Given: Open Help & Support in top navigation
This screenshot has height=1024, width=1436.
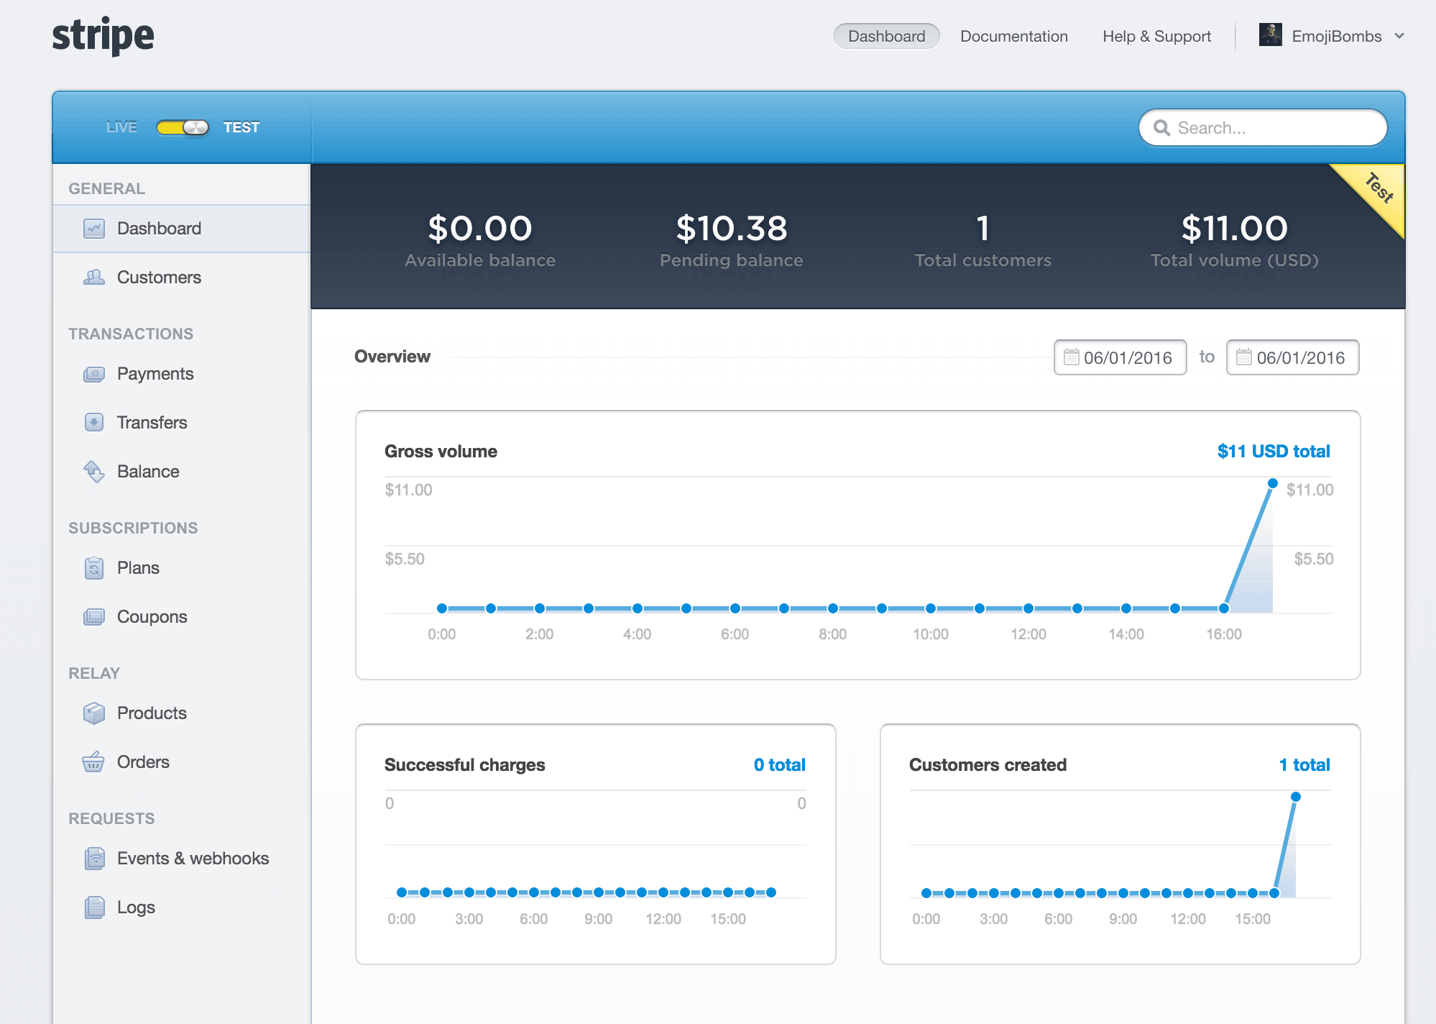Looking at the screenshot, I should click(x=1156, y=36).
